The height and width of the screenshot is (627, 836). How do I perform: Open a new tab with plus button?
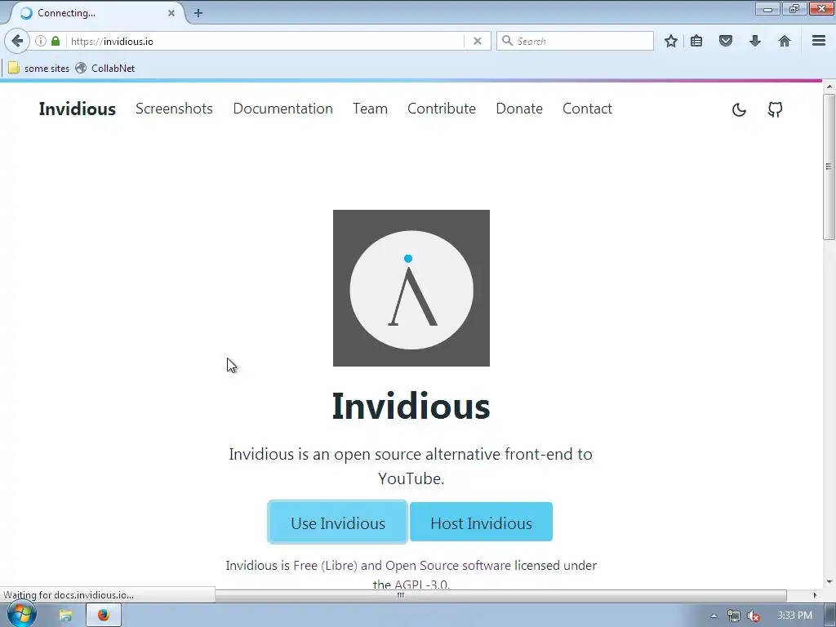pos(198,13)
